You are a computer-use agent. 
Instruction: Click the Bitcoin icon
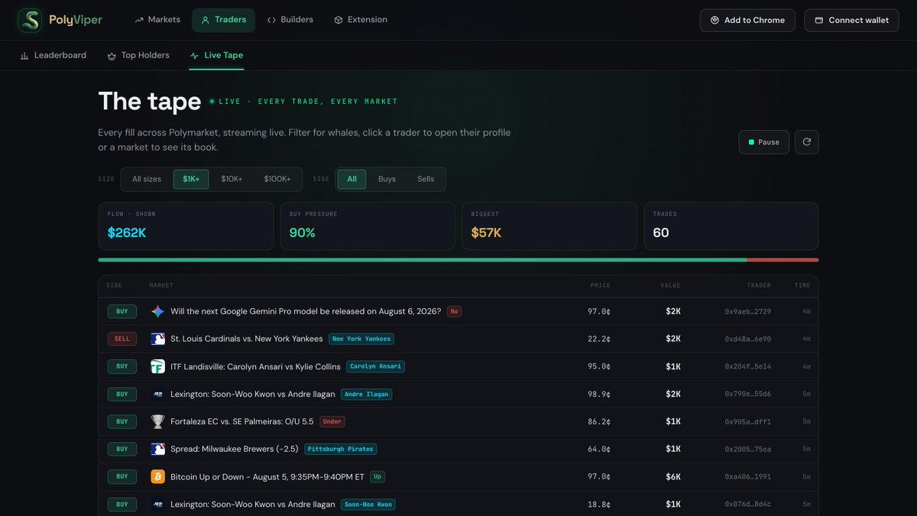click(x=157, y=476)
